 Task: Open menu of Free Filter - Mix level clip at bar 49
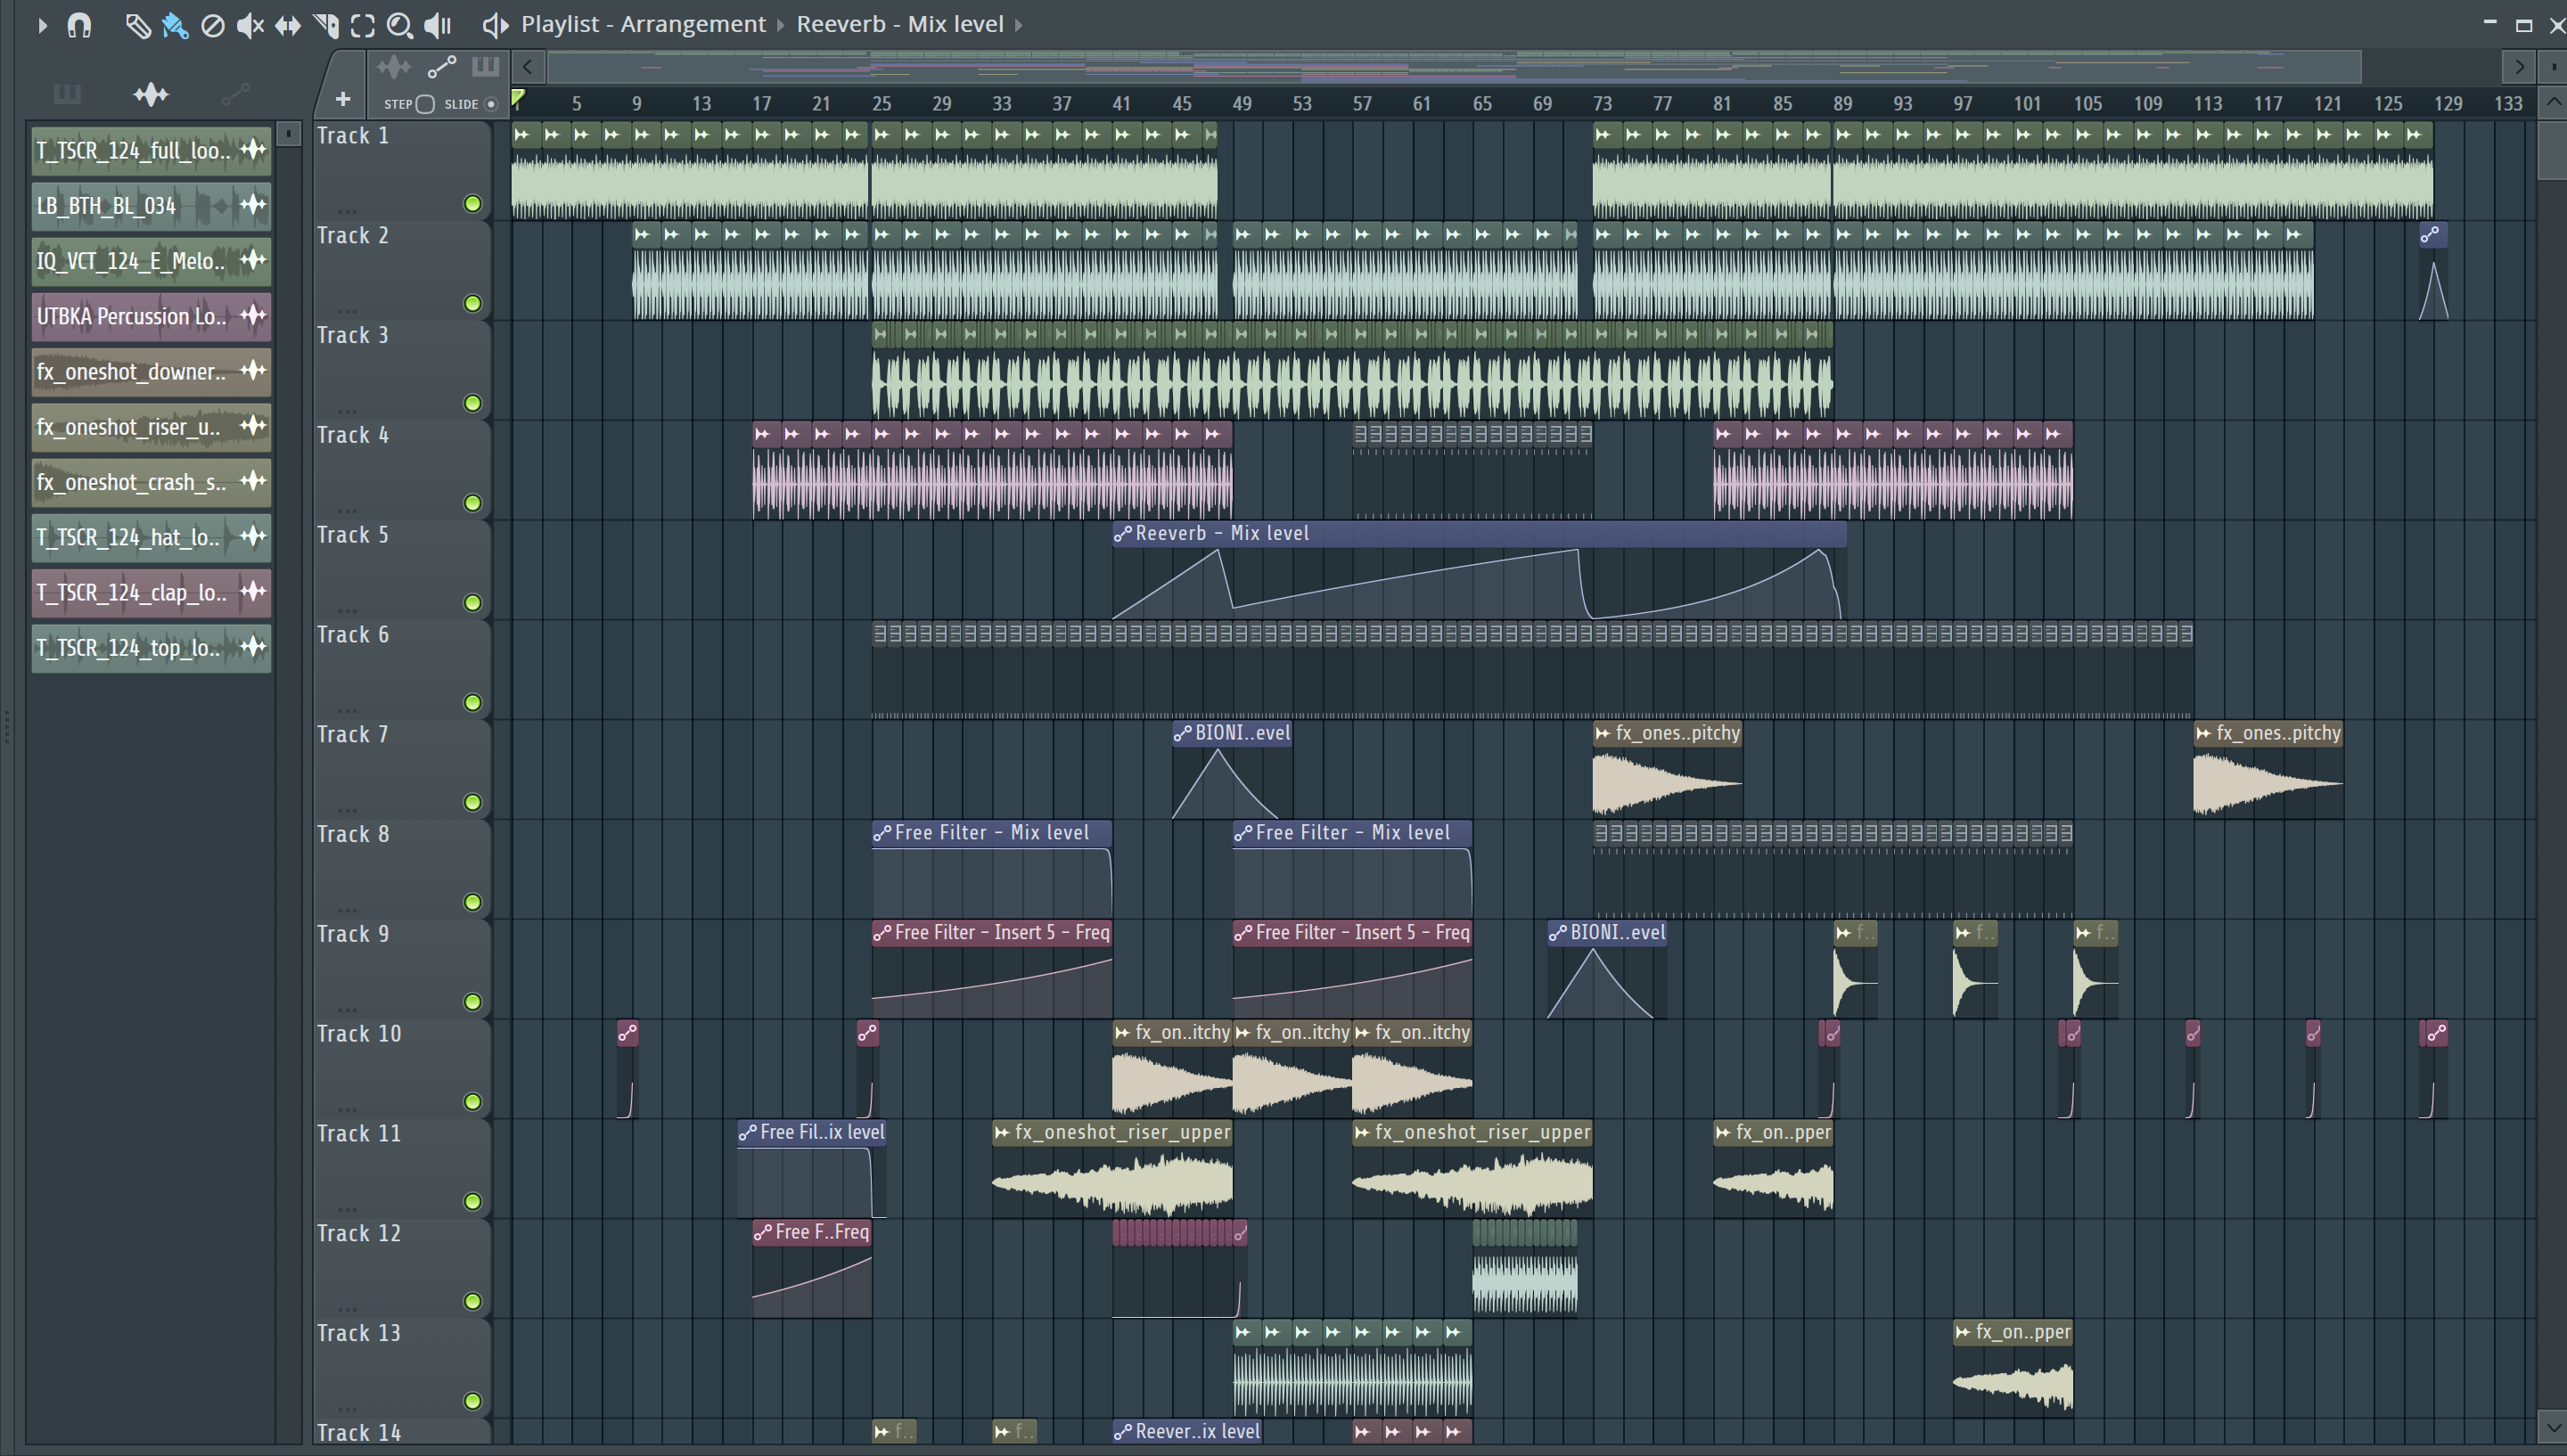[x=1243, y=833]
